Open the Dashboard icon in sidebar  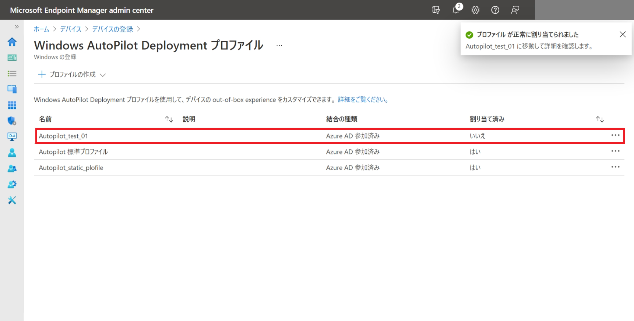[12, 58]
